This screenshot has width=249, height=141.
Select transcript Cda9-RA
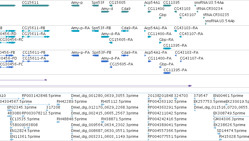click(125, 31)
